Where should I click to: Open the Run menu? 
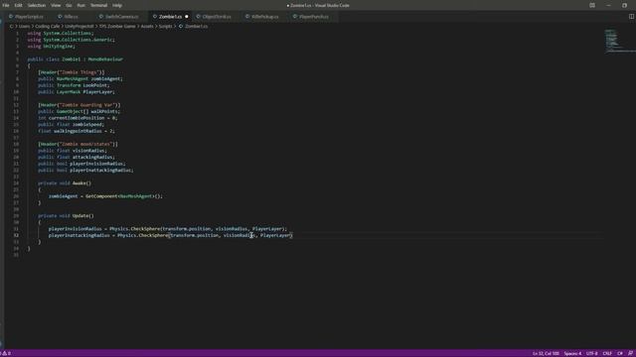coord(81,5)
